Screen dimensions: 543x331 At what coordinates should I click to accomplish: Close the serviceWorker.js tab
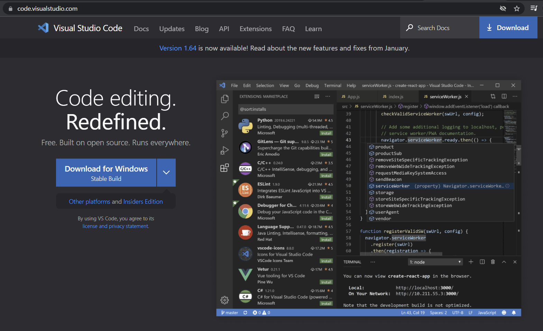[467, 96]
